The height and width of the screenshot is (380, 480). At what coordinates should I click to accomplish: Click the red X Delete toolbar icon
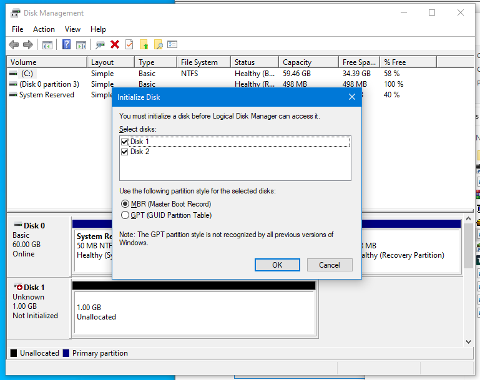[115, 45]
